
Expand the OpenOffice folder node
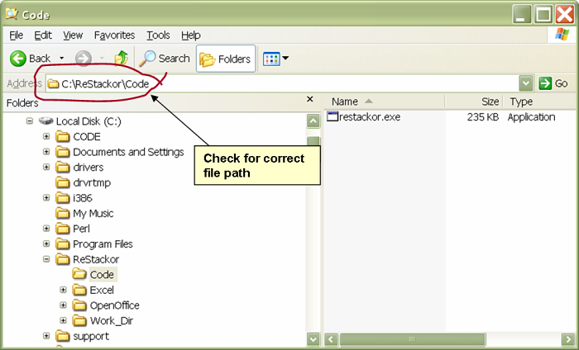click(63, 305)
